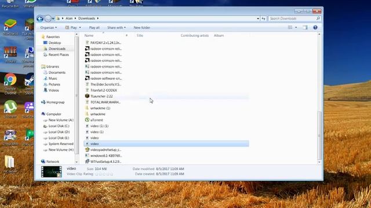
Task: Open the Organize menu
Action: (49, 28)
